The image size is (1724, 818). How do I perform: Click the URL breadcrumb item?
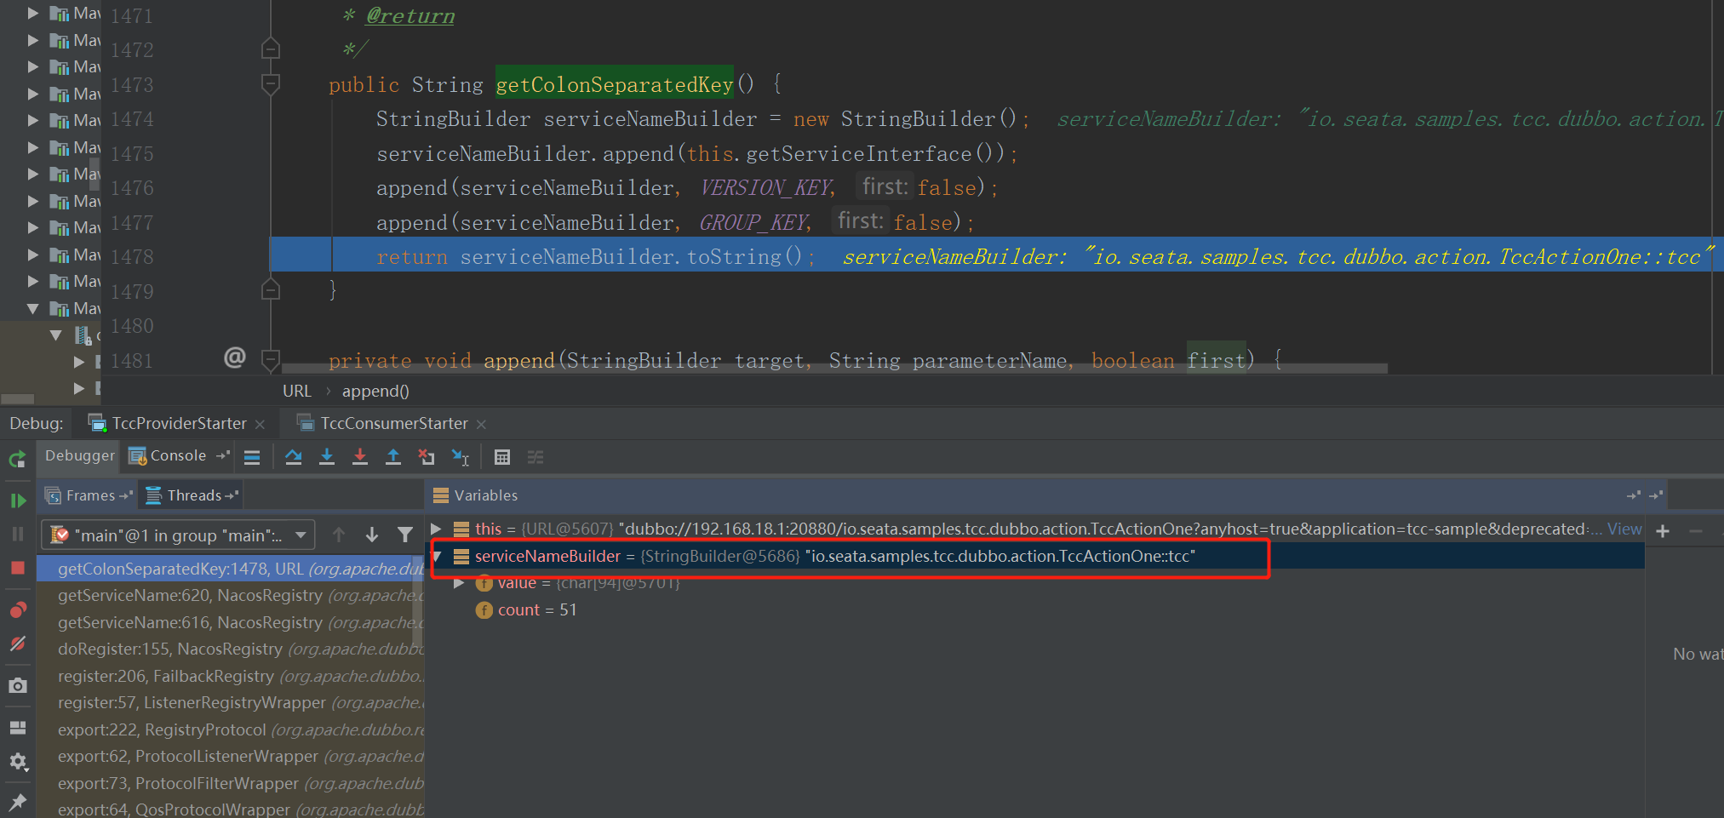click(x=297, y=391)
